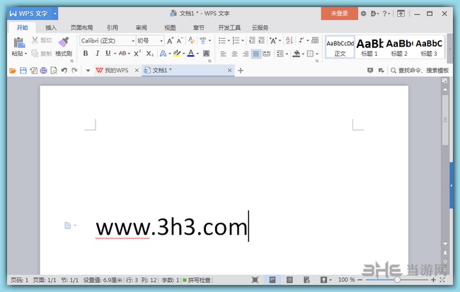Image resolution: width=460 pixels, height=292 pixels.
Task: Click print preview icon
Action: [x=54, y=71]
